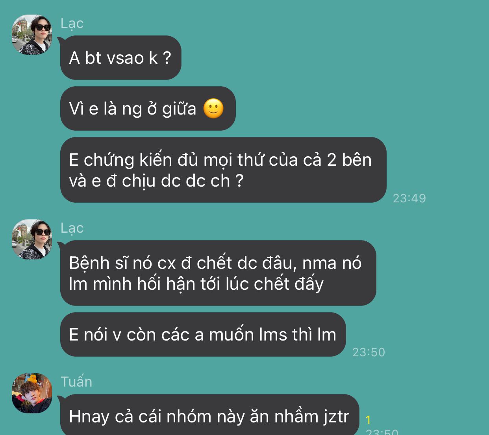Select 'E nói v còn các a muốn' bubble
Image resolution: width=489 pixels, height=435 pixels.
coord(203,334)
